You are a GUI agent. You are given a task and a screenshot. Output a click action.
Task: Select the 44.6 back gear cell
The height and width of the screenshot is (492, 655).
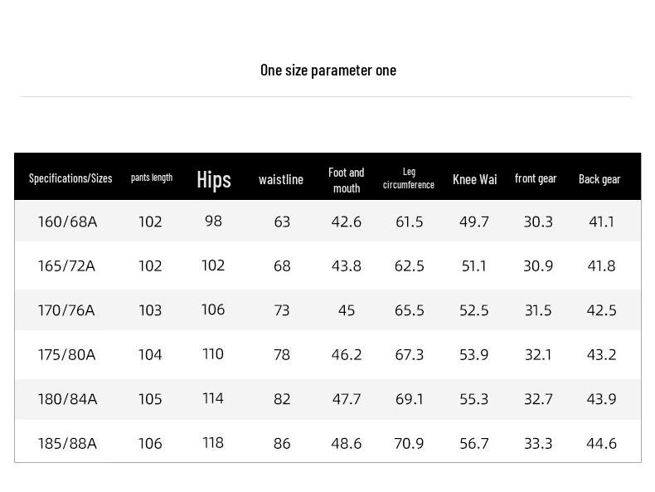pos(601,443)
